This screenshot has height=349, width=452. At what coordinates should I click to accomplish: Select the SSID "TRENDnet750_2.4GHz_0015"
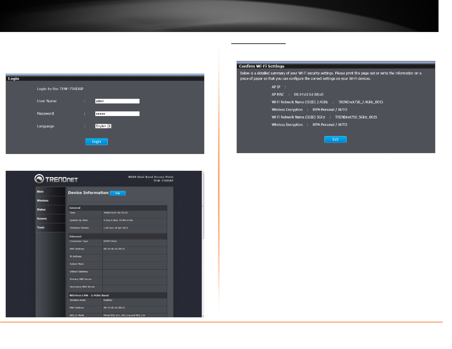pyautogui.click(x=361, y=102)
